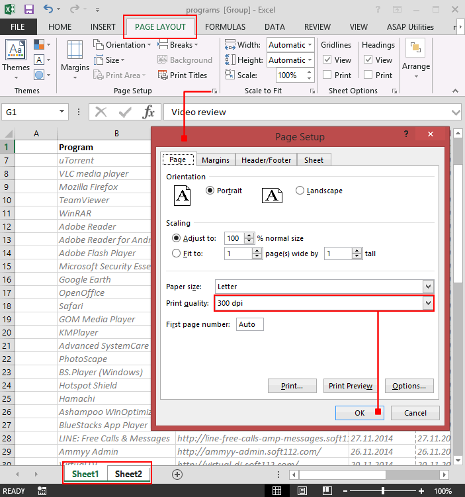Open the FILE ribbon tab
This screenshot has width=465, height=497.
click(18, 27)
